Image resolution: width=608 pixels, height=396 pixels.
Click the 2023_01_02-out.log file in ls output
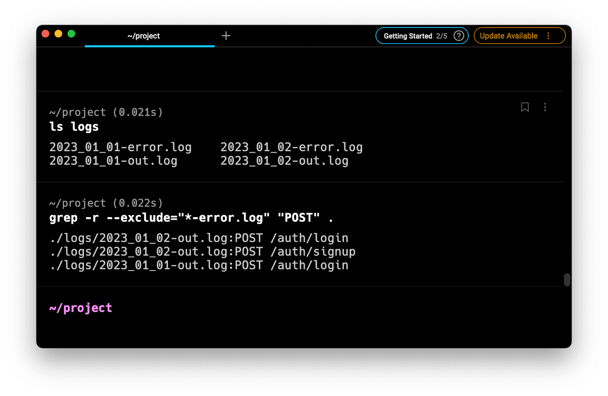click(284, 161)
